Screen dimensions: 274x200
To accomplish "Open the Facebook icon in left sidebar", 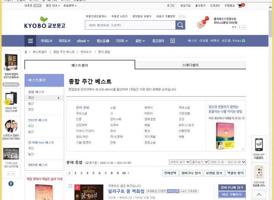I will pos(11,184).
